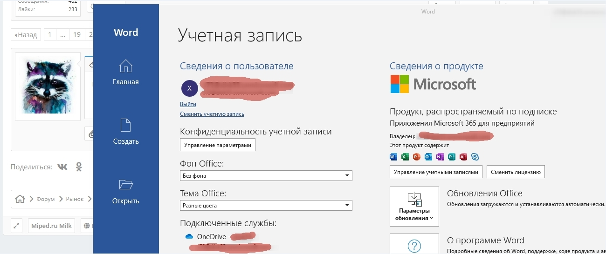The height and width of the screenshot is (254, 606).
Task: Open the Фон Office dropdown
Action: point(266,176)
